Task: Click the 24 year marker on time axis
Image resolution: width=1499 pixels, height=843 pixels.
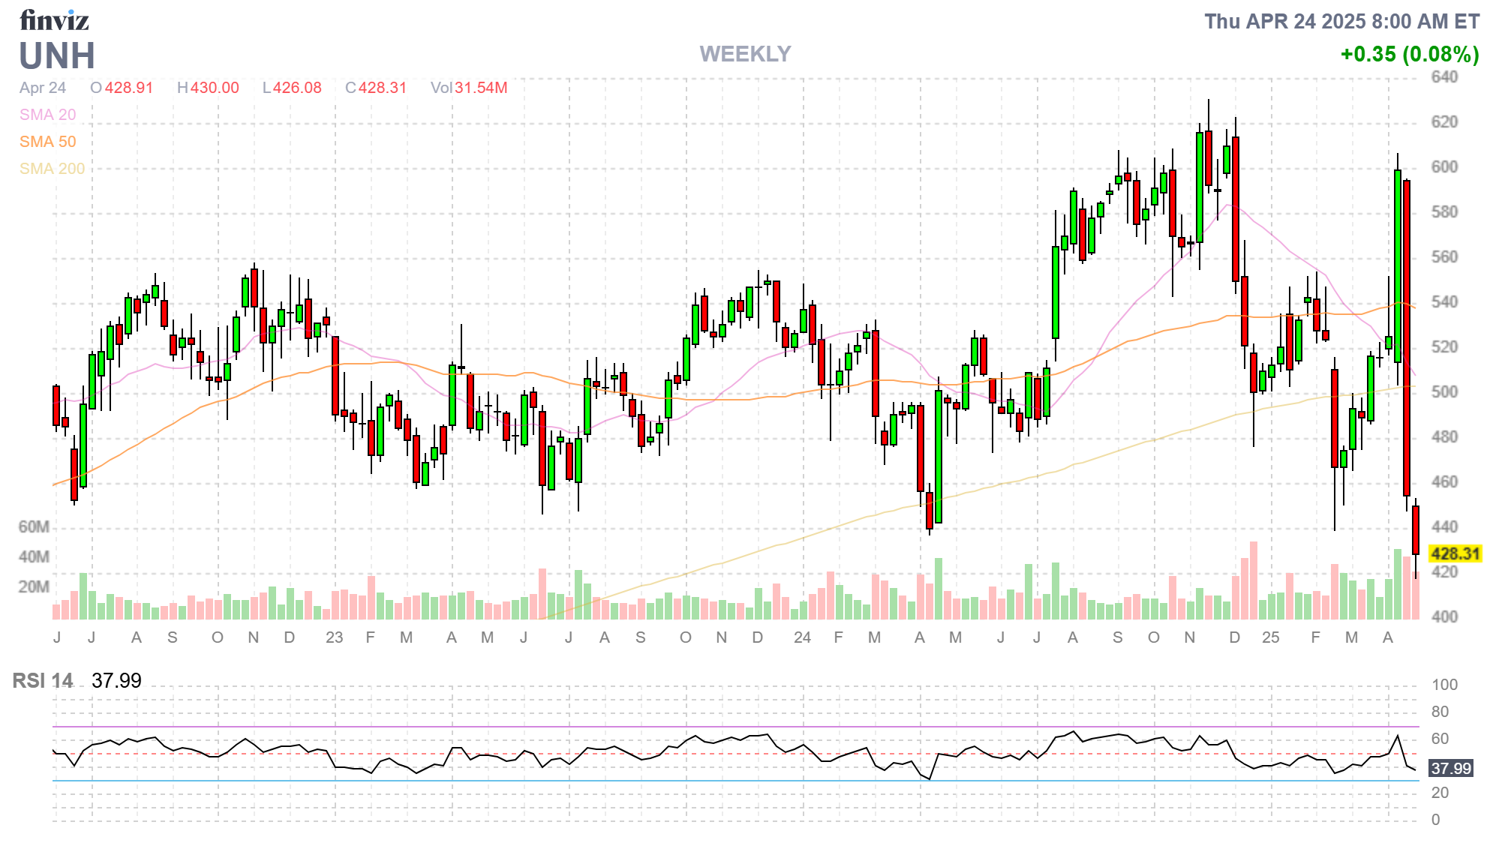Action: (802, 637)
